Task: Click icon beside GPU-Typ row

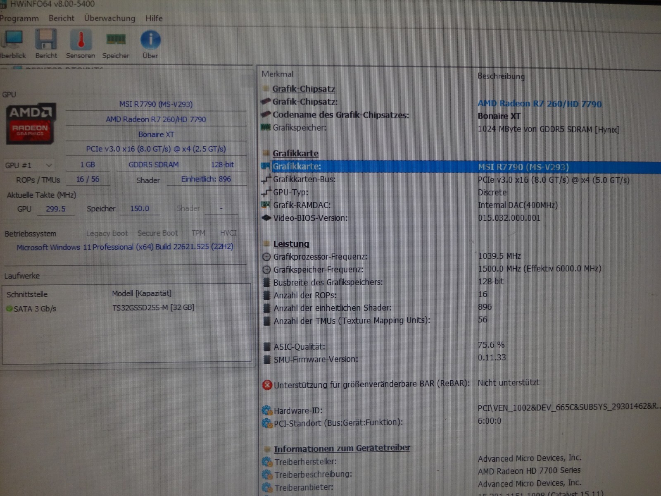Action: (266, 192)
